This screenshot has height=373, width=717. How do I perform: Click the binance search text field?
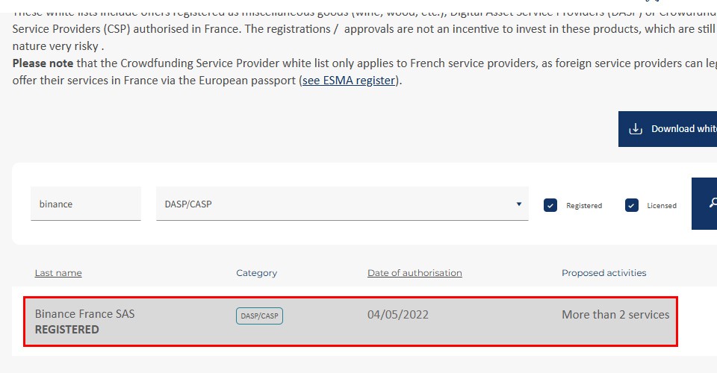(x=85, y=204)
